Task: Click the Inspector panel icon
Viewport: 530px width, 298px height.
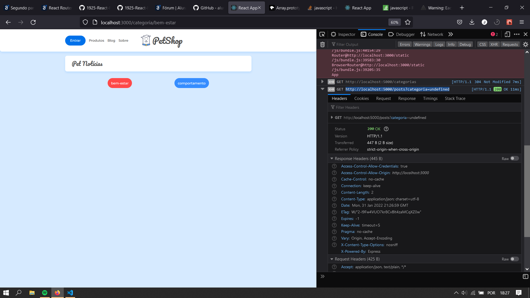Action: [x=334, y=34]
